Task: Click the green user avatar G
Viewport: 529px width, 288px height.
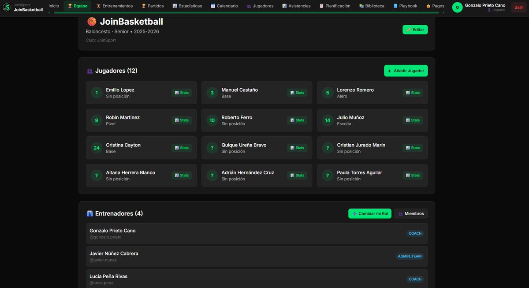Action: [457, 7]
